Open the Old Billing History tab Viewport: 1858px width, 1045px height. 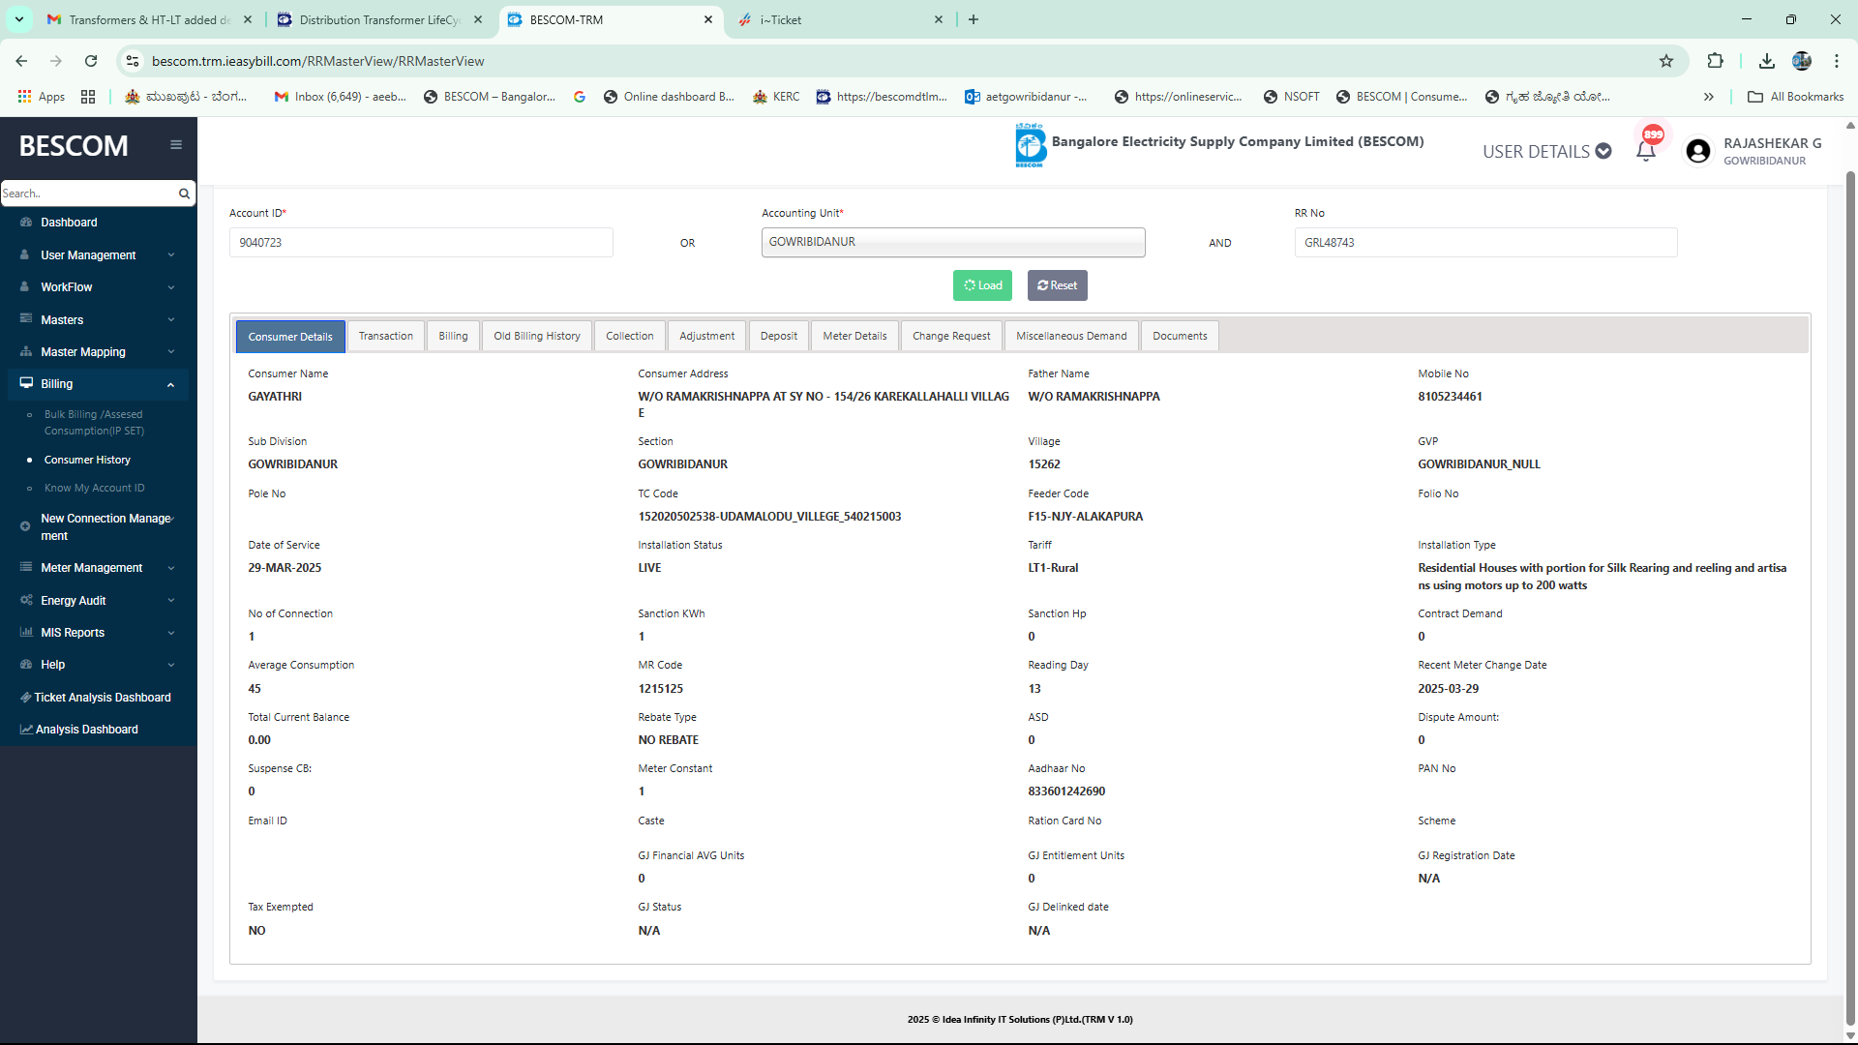click(x=537, y=337)
